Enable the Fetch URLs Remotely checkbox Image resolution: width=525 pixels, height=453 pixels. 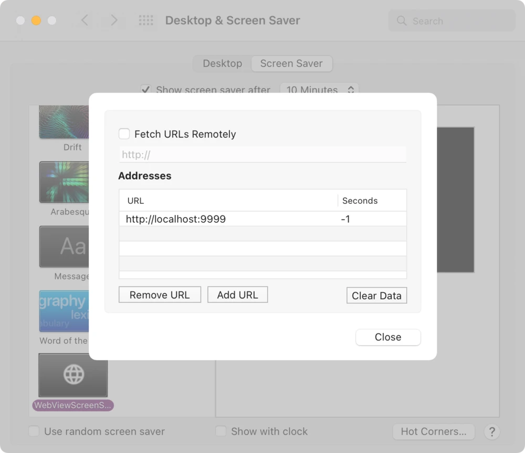point(124,134)
